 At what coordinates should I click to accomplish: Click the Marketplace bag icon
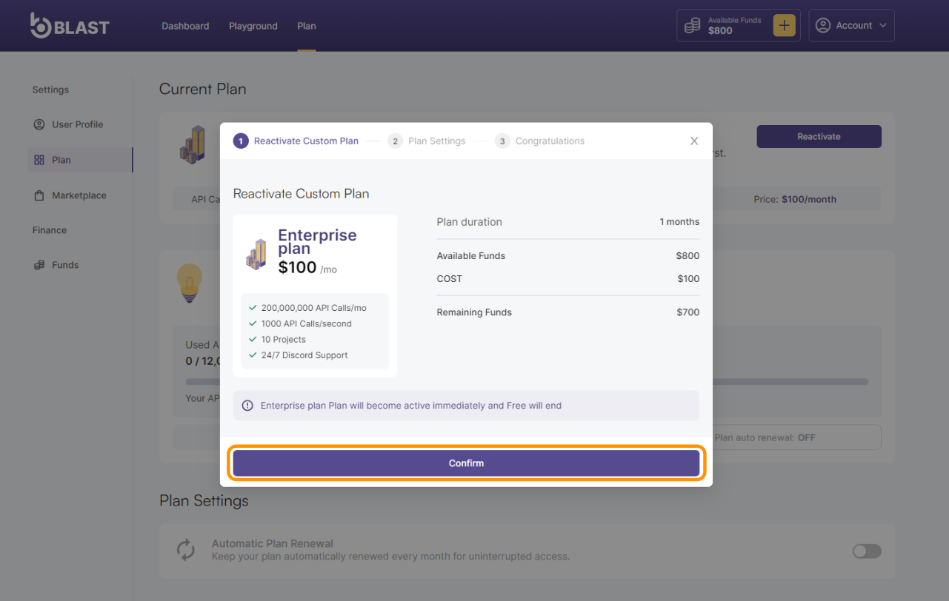(39, 195)
